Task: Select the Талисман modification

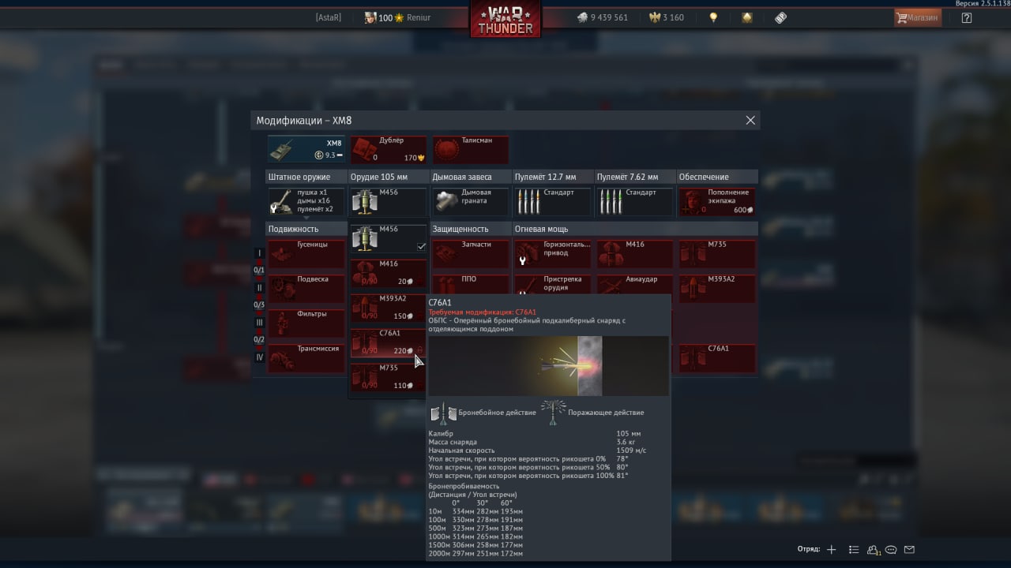Action: pos(470,149)
